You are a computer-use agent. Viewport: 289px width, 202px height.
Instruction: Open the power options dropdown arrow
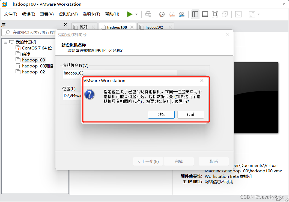point(136,14)
